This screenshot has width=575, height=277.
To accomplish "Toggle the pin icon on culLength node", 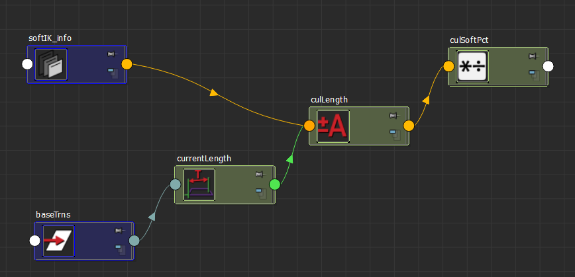I will point(394,116).
